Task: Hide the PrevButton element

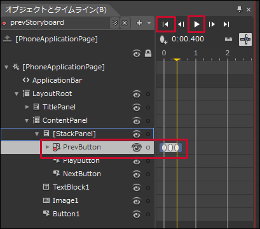Action: coord(137,148)
